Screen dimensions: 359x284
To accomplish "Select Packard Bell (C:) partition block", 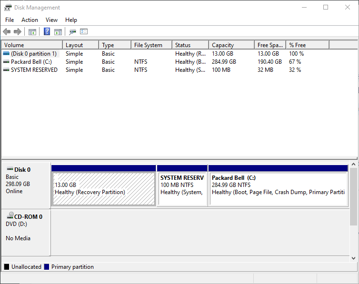I will 278,188.
